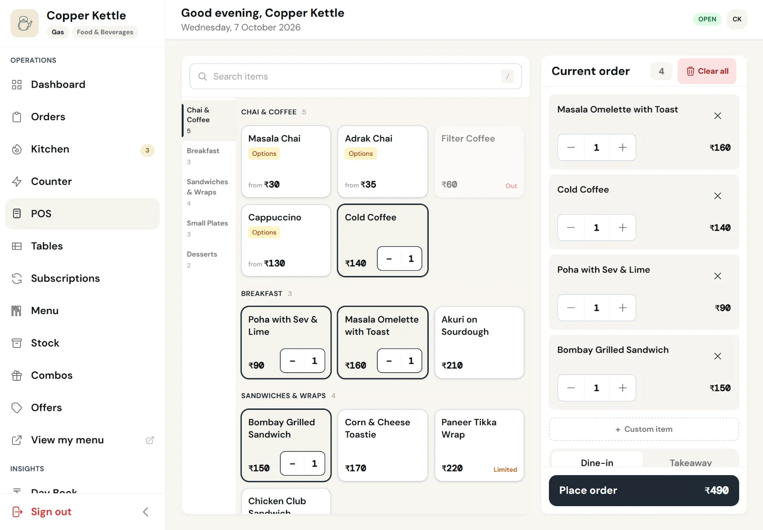Increase Cold Coffee quantity in order panel

622,228
